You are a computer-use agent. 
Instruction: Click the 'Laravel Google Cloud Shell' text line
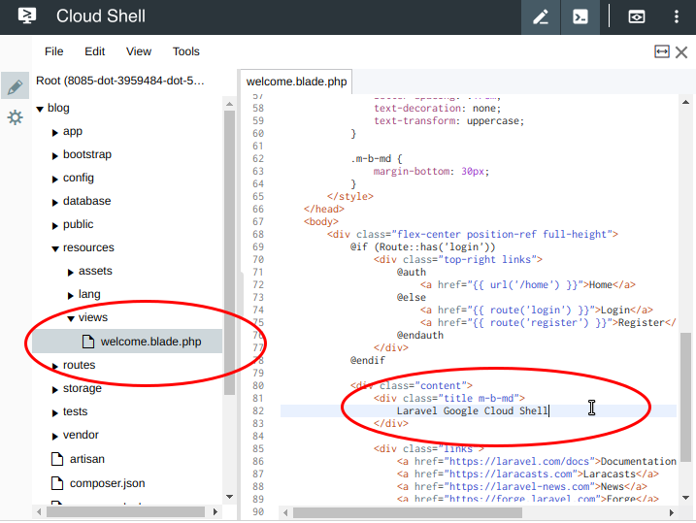tap(473, 410)
